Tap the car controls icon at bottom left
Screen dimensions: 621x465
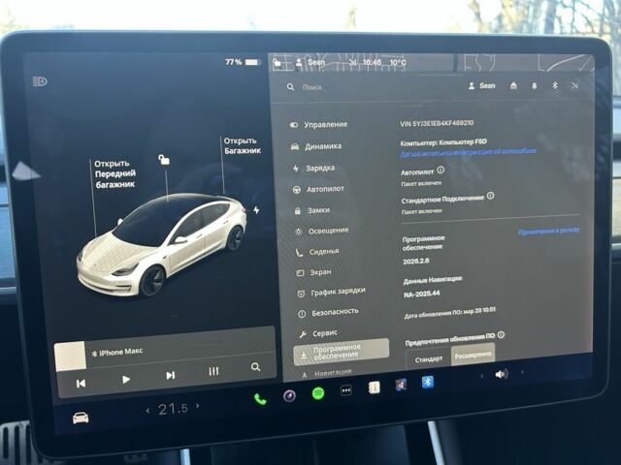(82, 417)
